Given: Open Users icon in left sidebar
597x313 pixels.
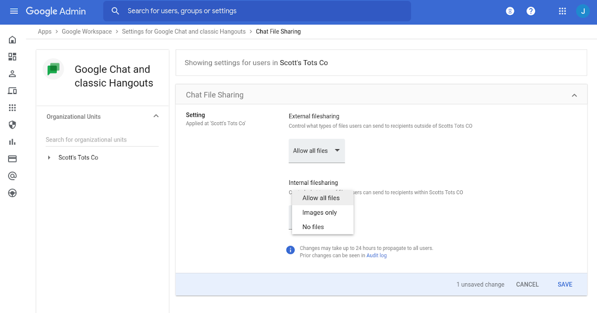Looking at the screenshot, I should click(12, 74).
